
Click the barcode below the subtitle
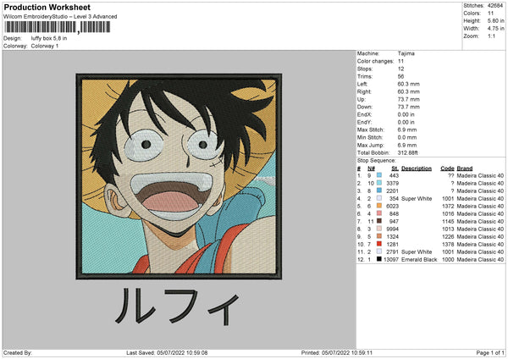[57, 27]
